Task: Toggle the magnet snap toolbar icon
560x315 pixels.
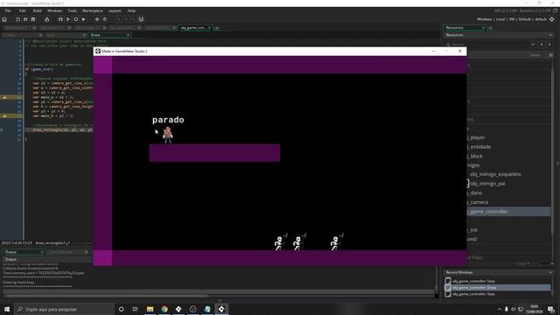Action: click(141, 19)
